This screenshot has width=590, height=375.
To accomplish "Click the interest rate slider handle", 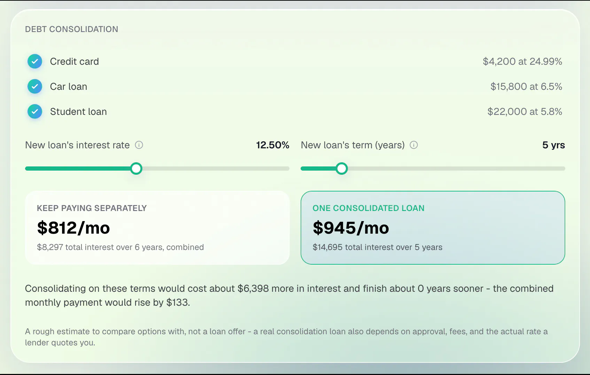I will [136, 169].
